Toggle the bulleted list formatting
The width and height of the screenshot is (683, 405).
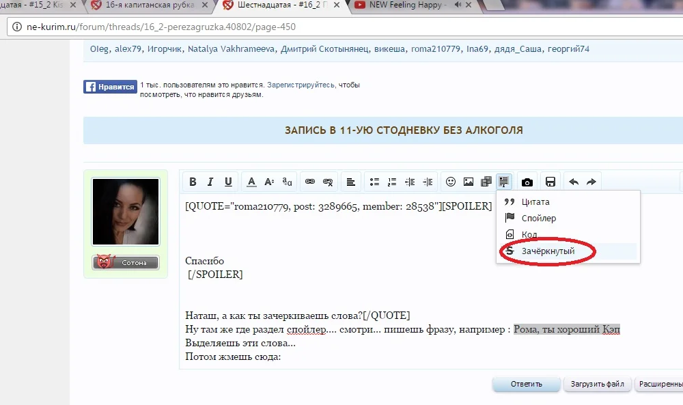374,181
